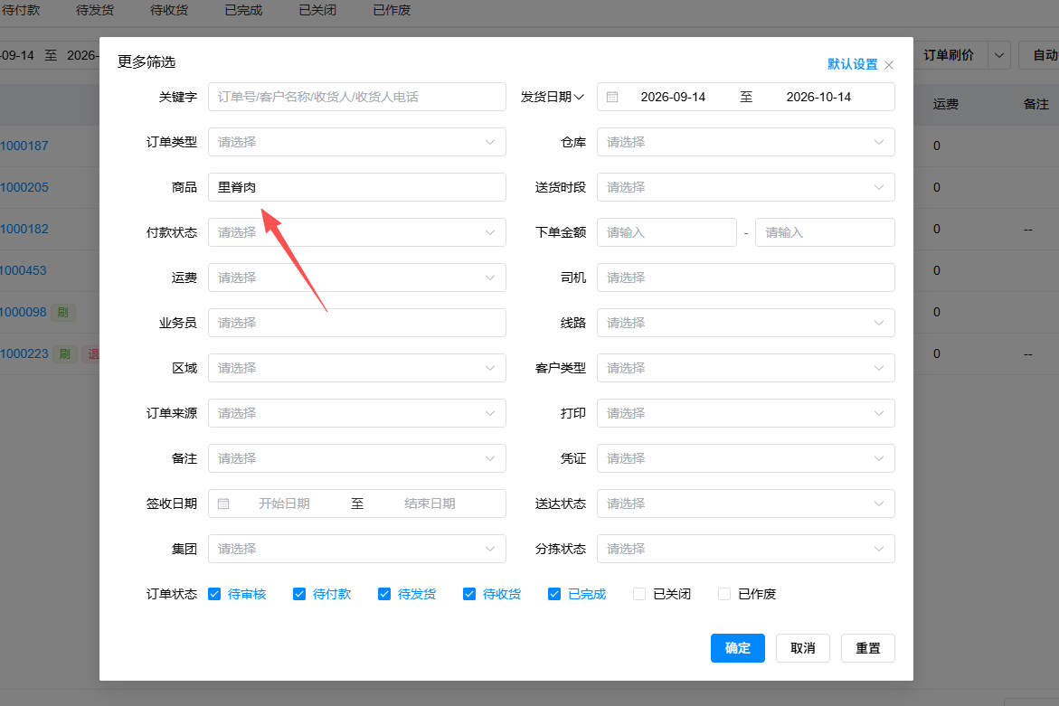Click the calendar icon in 发货日期 field

[612, 98]
